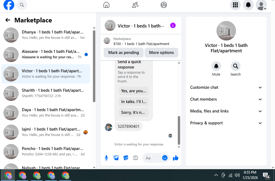The image size is (275, 181).
Task: Open the Facebook search magnifier
Action: click(22, 5)
